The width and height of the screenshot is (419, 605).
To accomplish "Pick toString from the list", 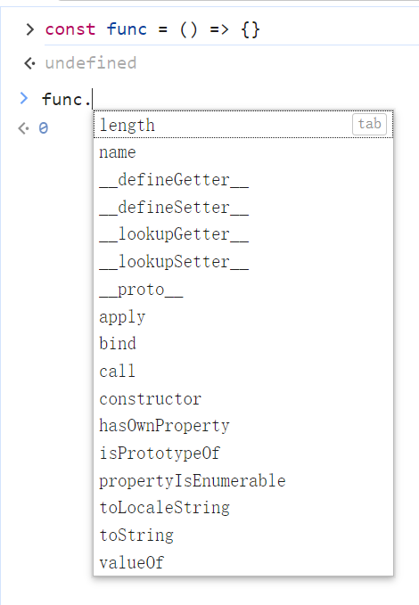I will [x=243, y=536].
